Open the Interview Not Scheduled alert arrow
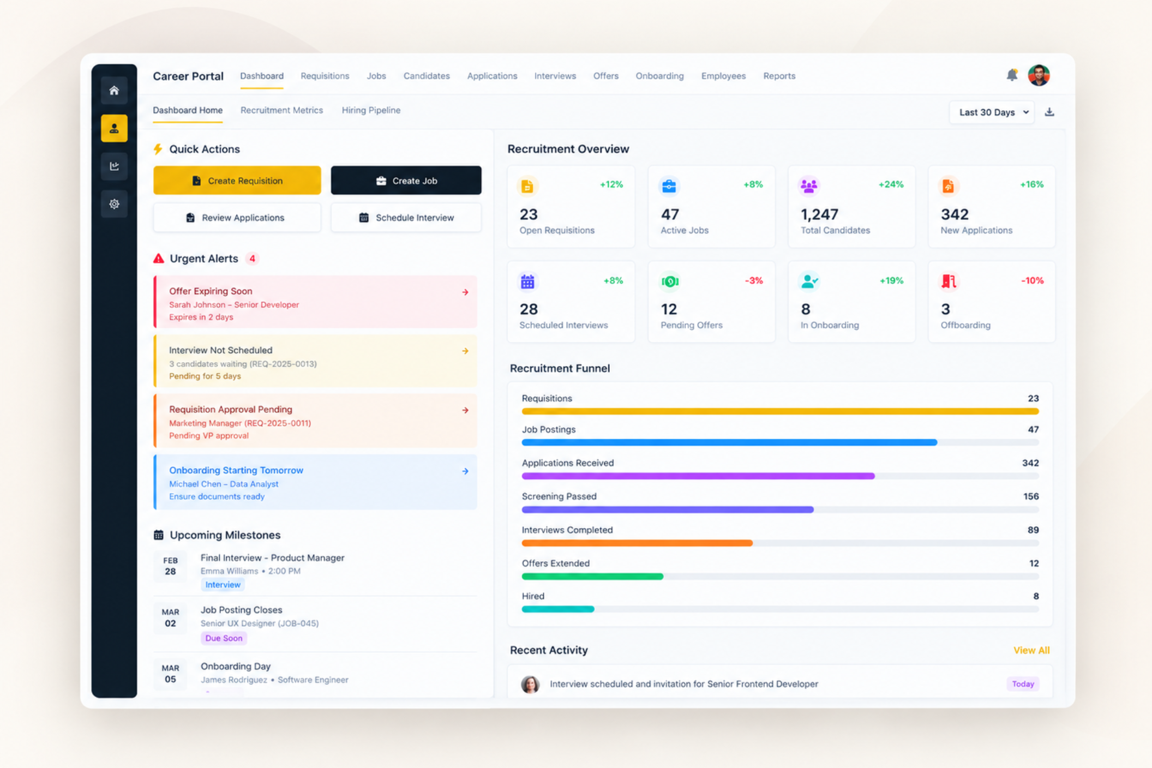This screenshot has width=1152, height=768. click(x=465, y=351)
